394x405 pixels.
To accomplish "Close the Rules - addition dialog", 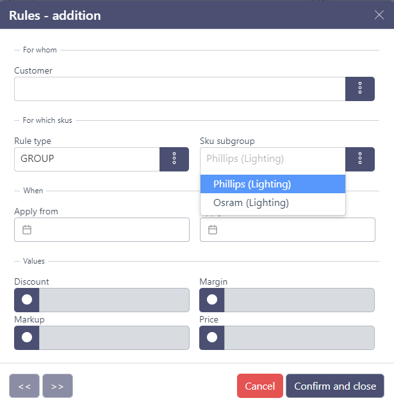I will pos(379,15).
